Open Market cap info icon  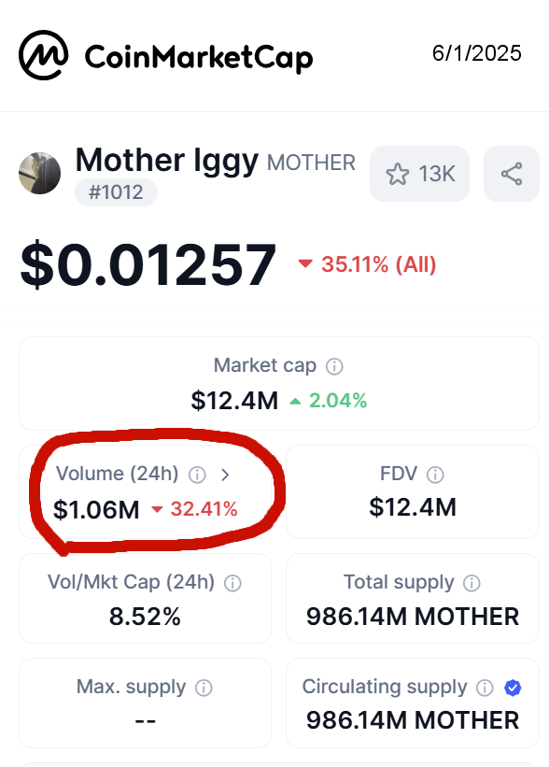point(334,366)
